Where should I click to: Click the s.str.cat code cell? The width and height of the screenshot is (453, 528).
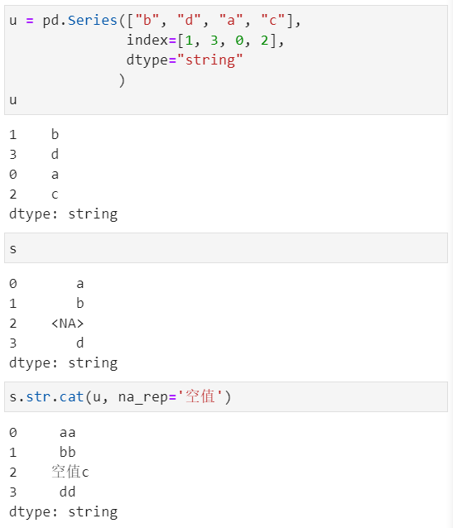point(226,396)
